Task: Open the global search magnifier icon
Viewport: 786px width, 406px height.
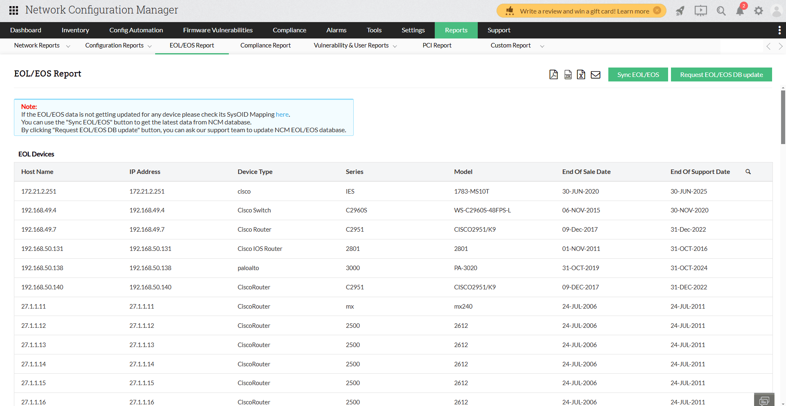Action: (x=721, y=11)
